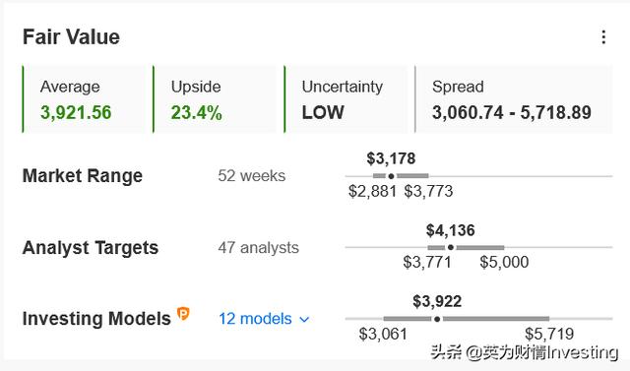This screenshot has height=371, width=630.
Task: Click the 47 analysts text
Action: click(x=258, y=248)
